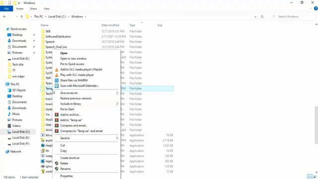Click This PC in address breadcrumb
This screenshot has height=179, width=318.
(38, 16)
